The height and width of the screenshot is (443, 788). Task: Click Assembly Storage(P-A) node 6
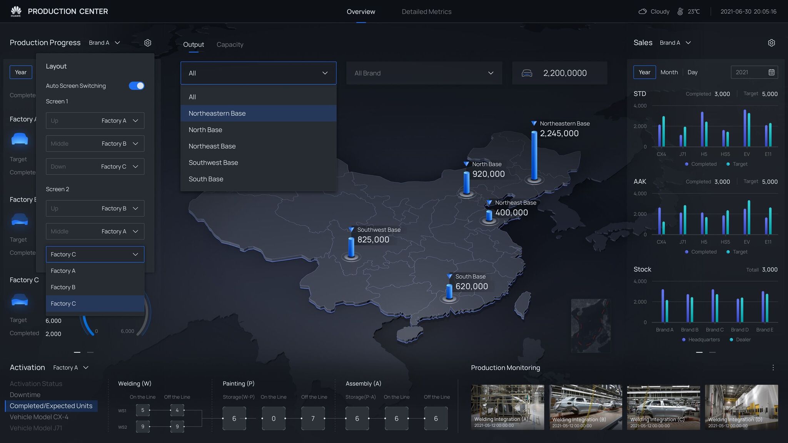[357, 418]
